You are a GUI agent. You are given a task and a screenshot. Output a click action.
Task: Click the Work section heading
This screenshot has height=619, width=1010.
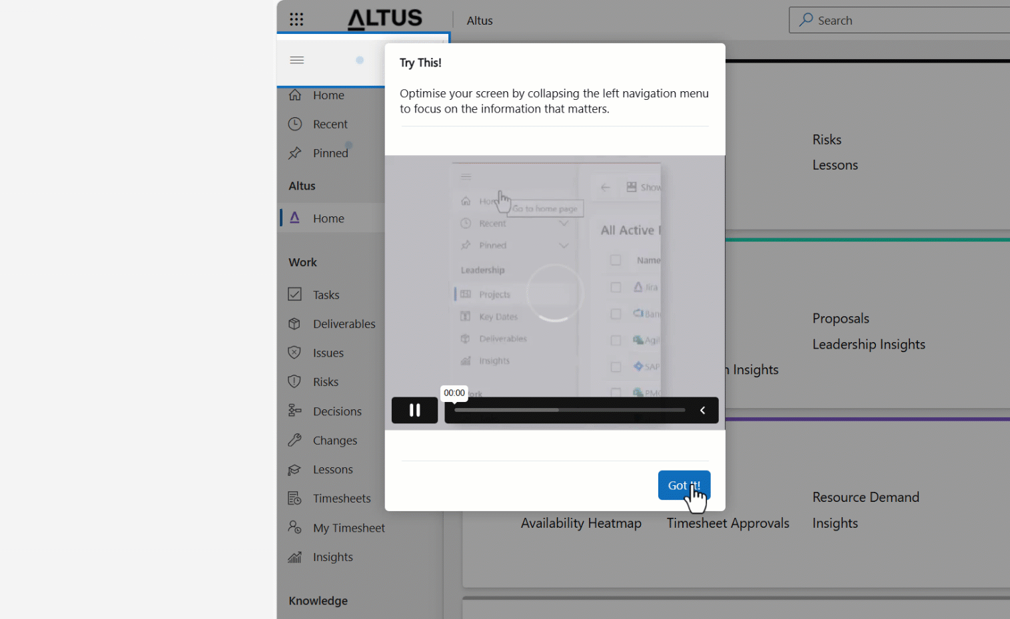pos(302,262)
